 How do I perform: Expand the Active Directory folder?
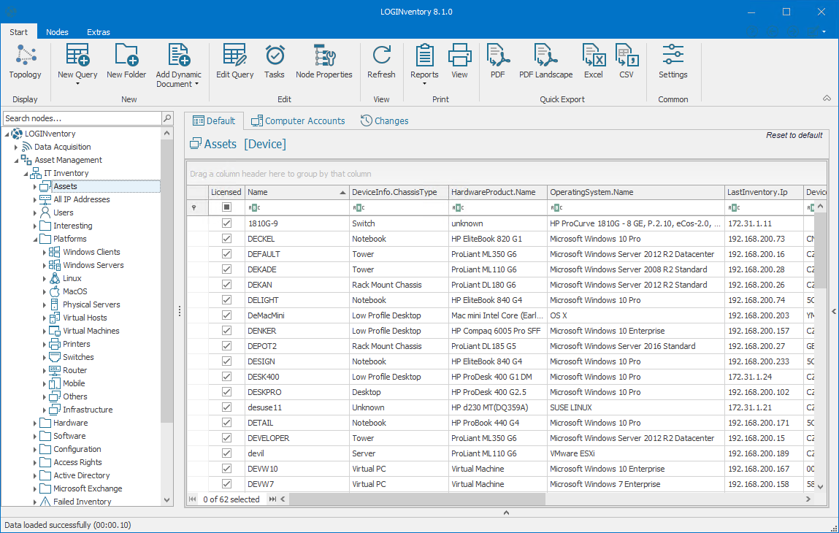tap(35, 476)
